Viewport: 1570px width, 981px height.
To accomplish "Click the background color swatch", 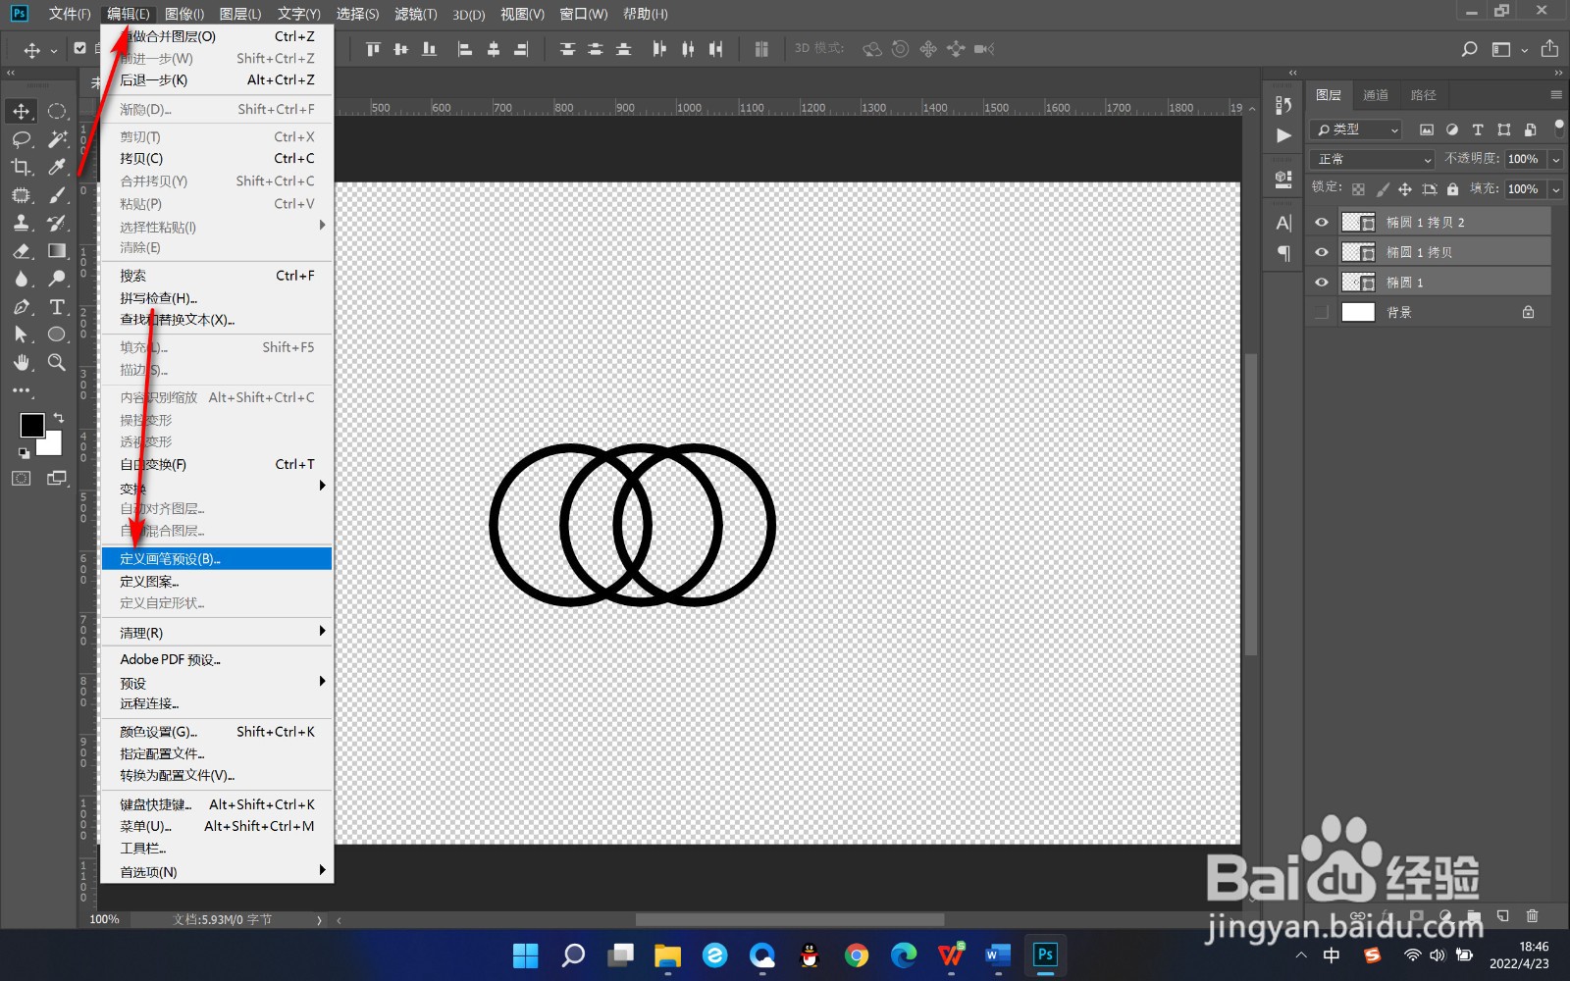I will pos(53,447).
